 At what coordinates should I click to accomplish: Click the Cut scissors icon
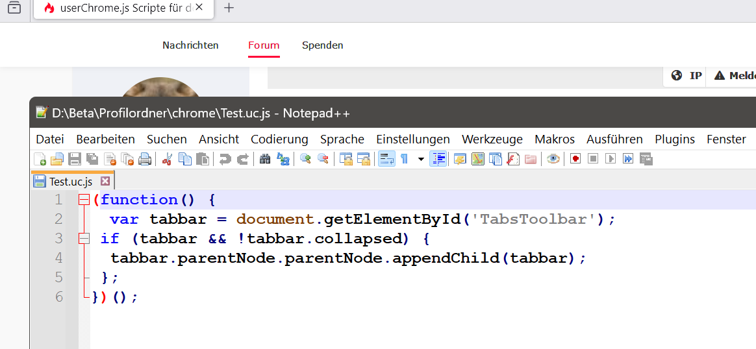tap(167, 159)
